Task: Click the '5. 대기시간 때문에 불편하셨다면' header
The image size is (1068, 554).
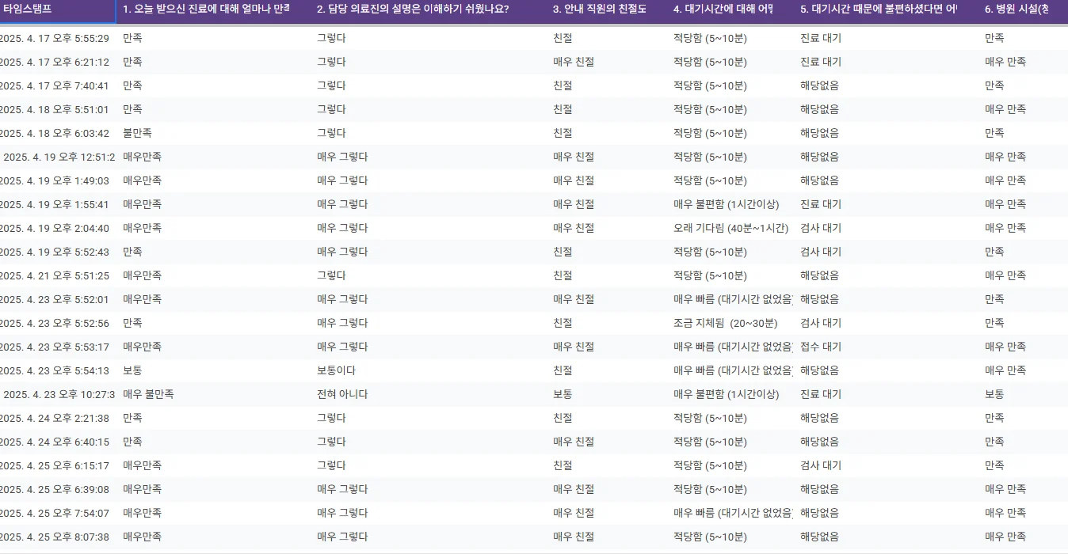Action: (x=878, y=10)
